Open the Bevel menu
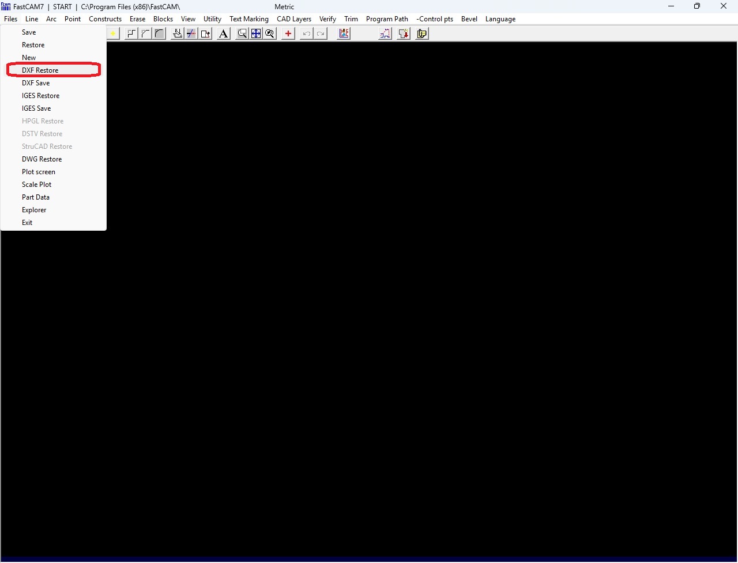This screenshot has width=738, height=563. 469,19
